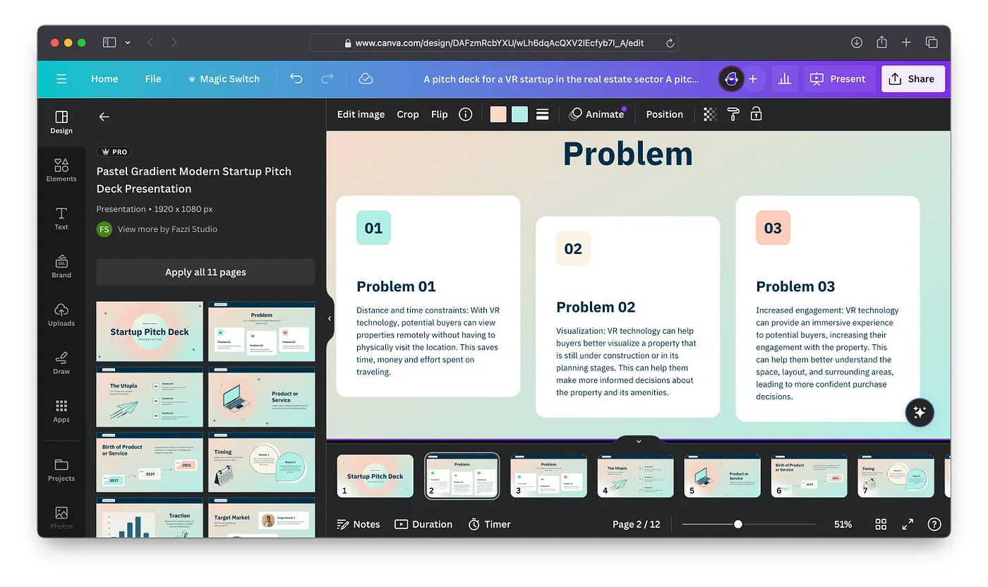Click the 51% zoom value

point(843,524)
